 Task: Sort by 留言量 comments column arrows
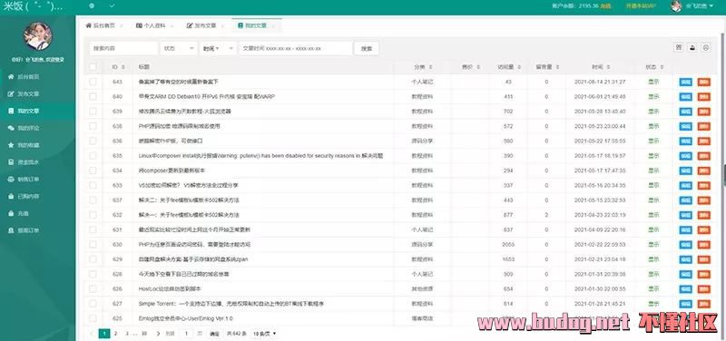point(557,67)
